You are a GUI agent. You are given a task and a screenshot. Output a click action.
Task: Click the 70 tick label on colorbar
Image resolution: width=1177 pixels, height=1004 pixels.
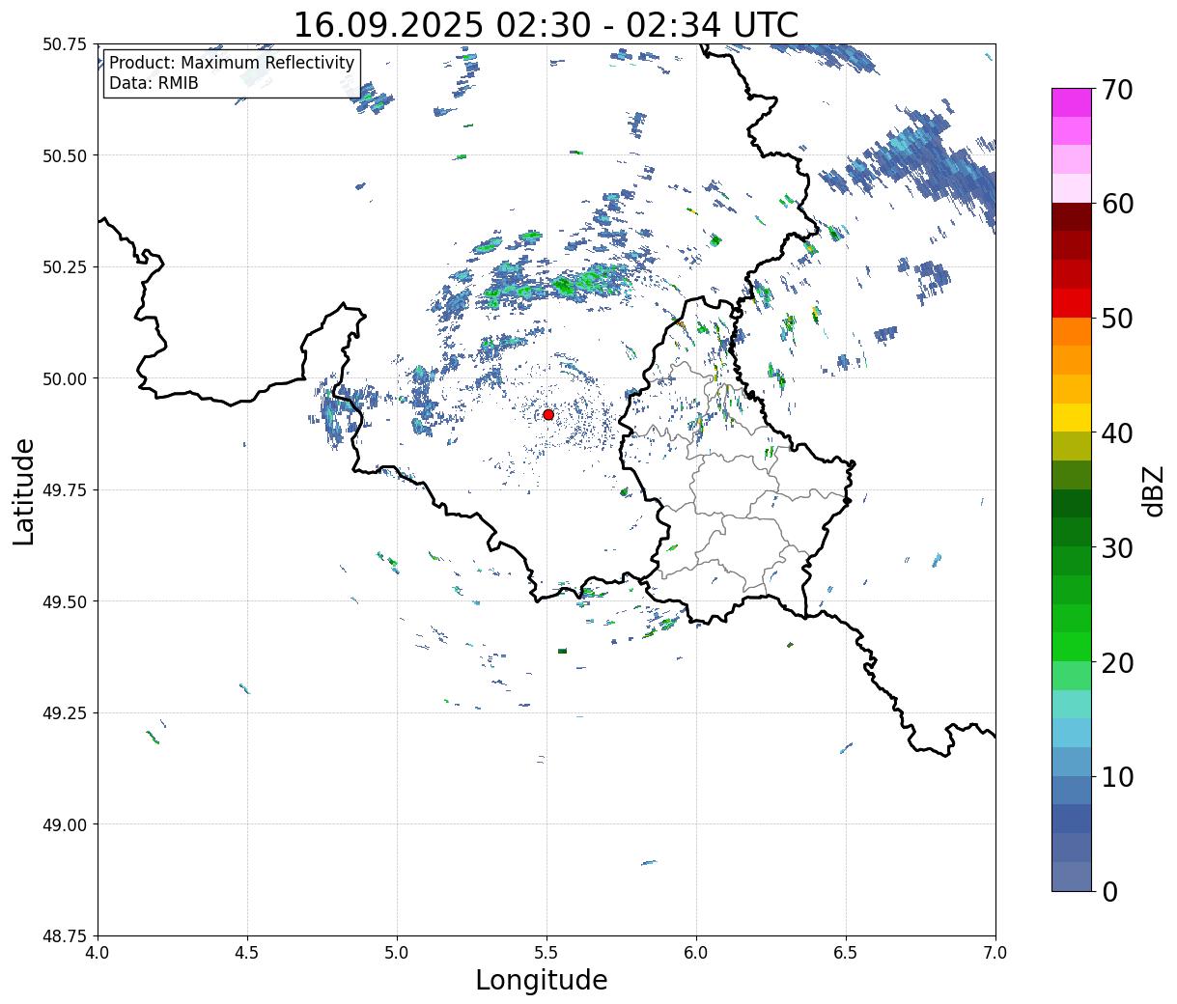pyautogui.click(x=1116, y=90)
